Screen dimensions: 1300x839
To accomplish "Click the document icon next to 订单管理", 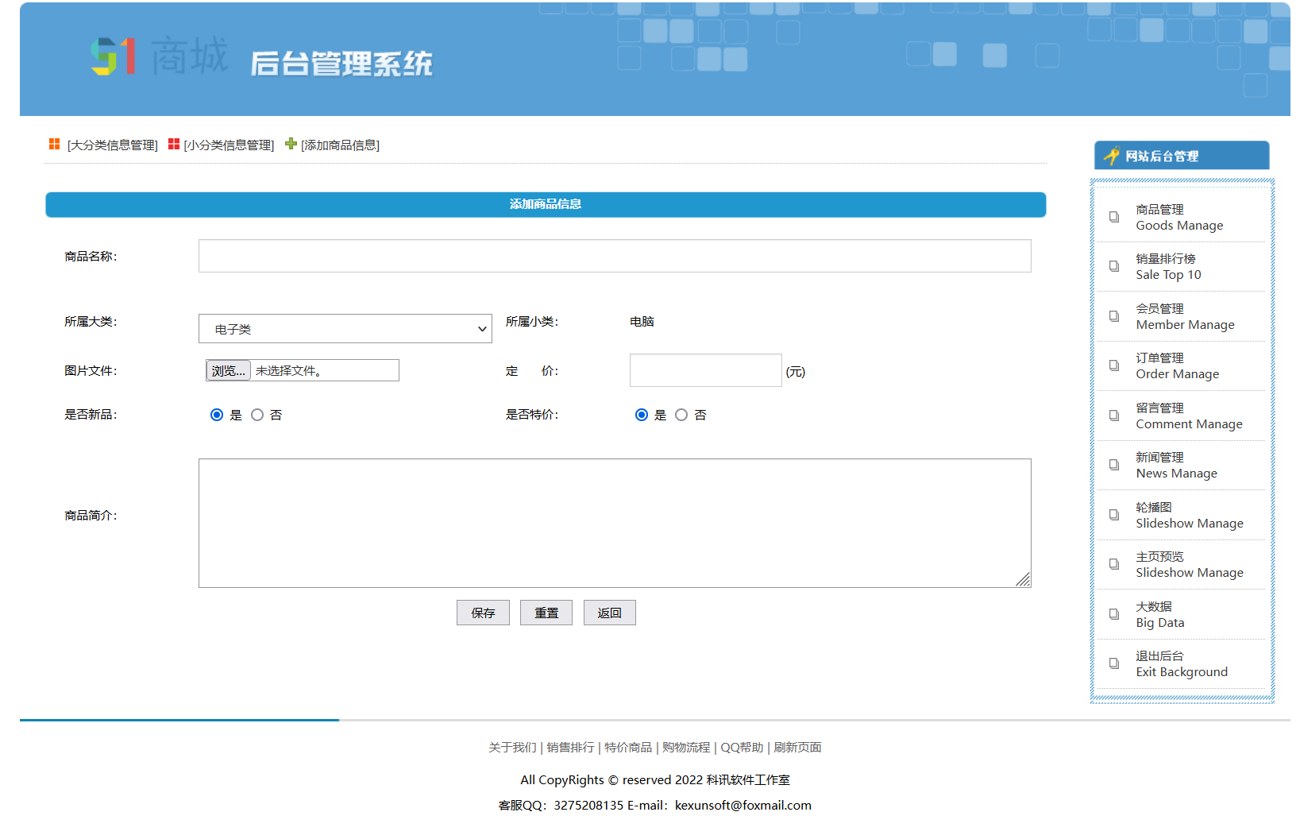I will coord(1114,365).
